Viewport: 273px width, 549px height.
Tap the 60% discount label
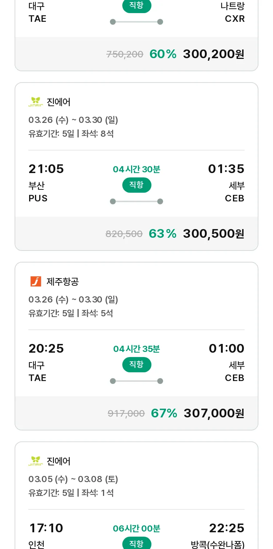pyautogui.click(x=163, y=54)
